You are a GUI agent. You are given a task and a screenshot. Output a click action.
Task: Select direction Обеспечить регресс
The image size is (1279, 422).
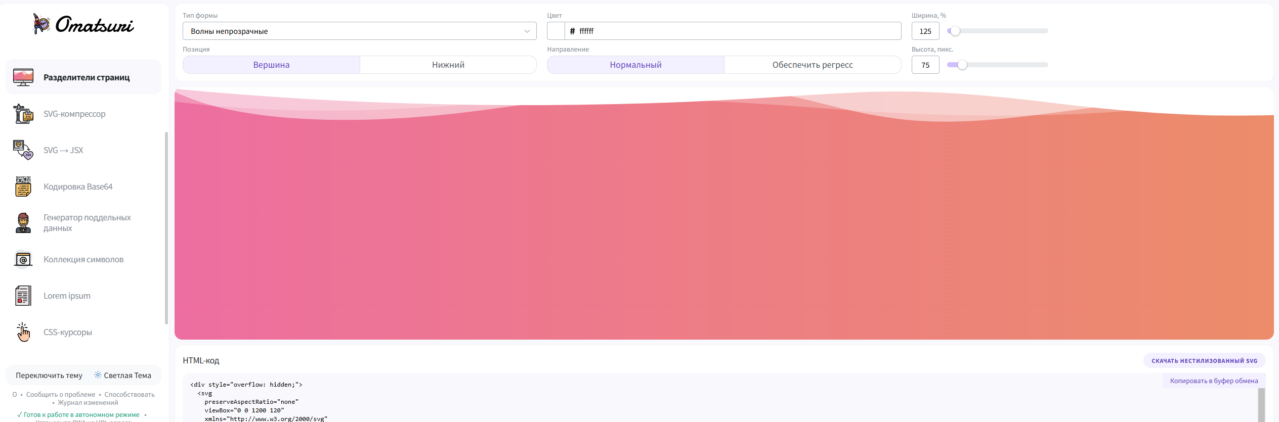[x=813, y=65]
